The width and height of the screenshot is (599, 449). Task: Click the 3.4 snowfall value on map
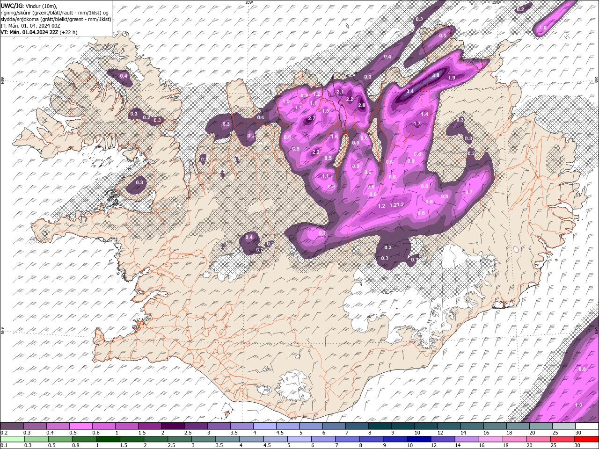(x=410, y=91)
